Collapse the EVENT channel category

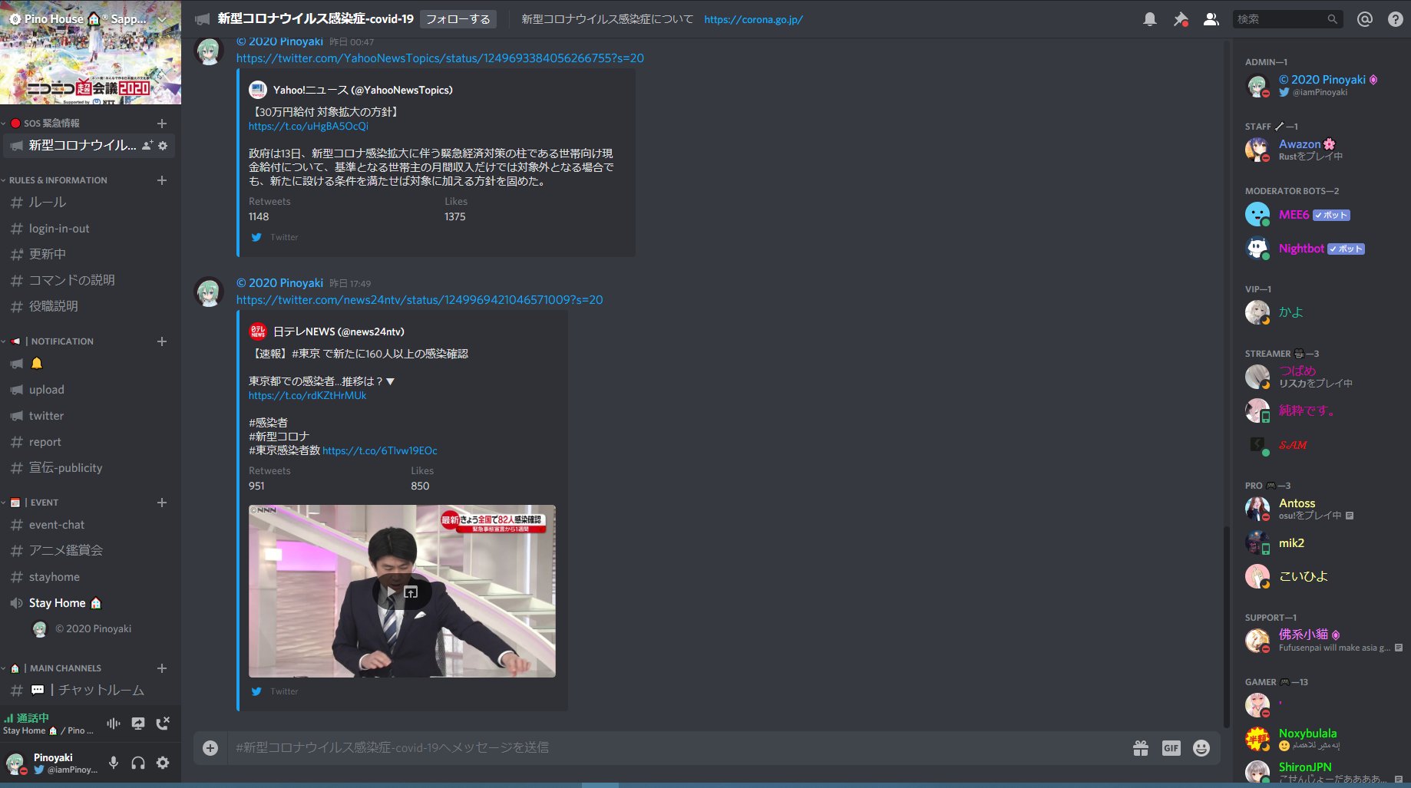coord(41,502)
